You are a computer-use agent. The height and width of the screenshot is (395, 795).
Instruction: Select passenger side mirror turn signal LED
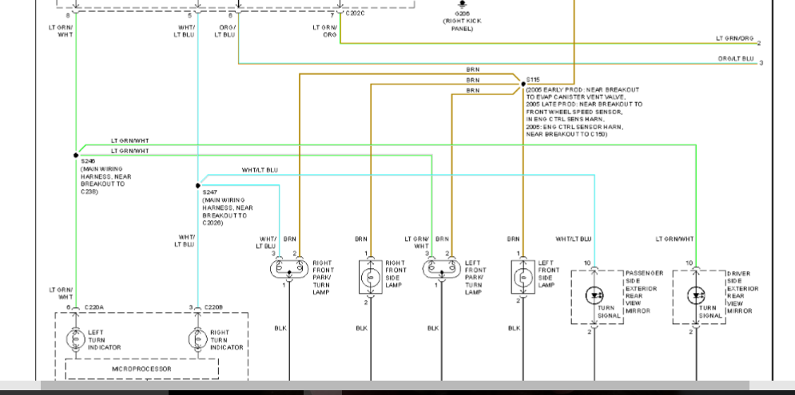(594, 296)
